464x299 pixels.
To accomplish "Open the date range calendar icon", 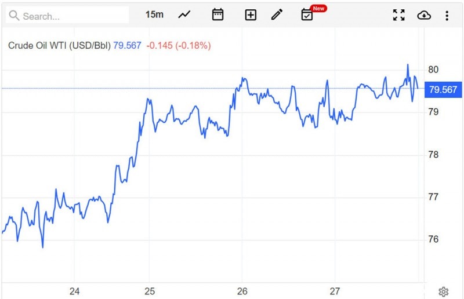I will [x=218, y=14].
